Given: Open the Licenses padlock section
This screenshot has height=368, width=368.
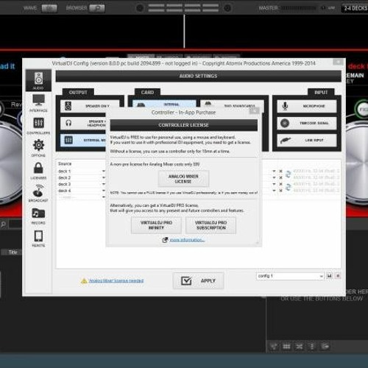Looking at the screenshot, I should tap(38, 171).
